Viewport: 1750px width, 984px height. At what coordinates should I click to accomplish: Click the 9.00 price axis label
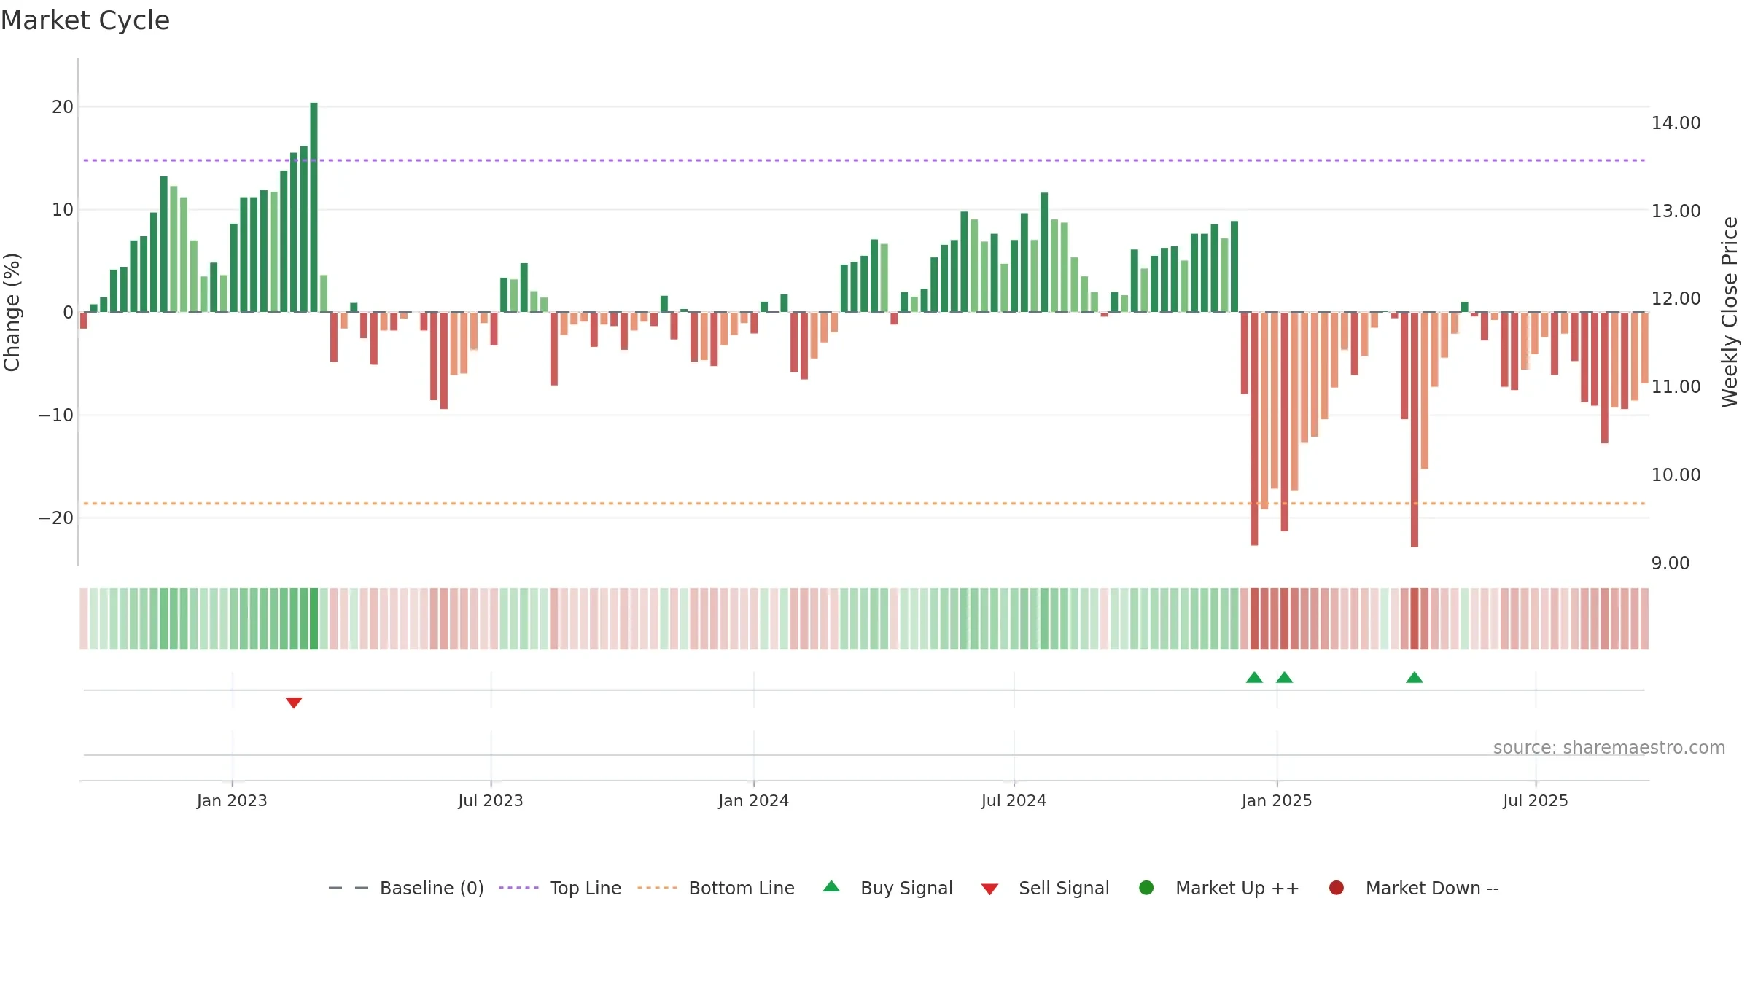[x=1670, y=563]
